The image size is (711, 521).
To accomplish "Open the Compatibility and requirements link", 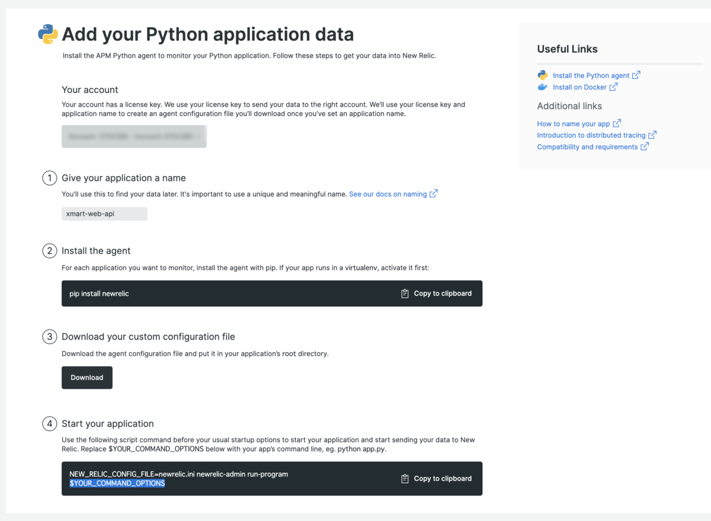I will (587, 147).
